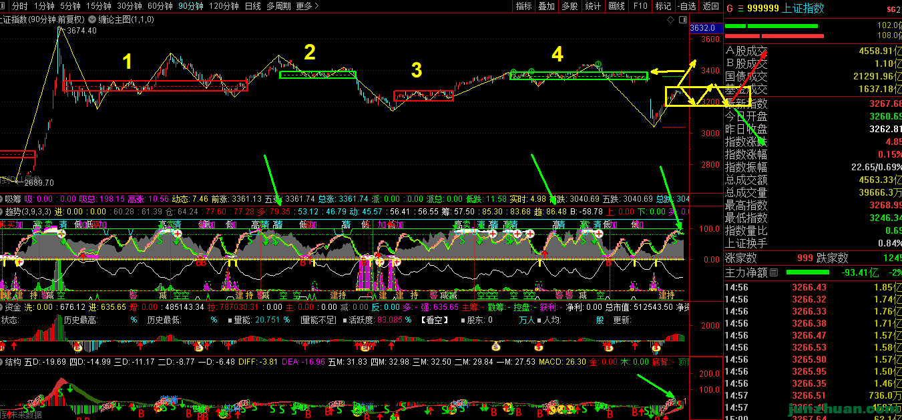Open the 画线 drawing tools
This screenshot has width=902, height=420.
pos(616,6)
